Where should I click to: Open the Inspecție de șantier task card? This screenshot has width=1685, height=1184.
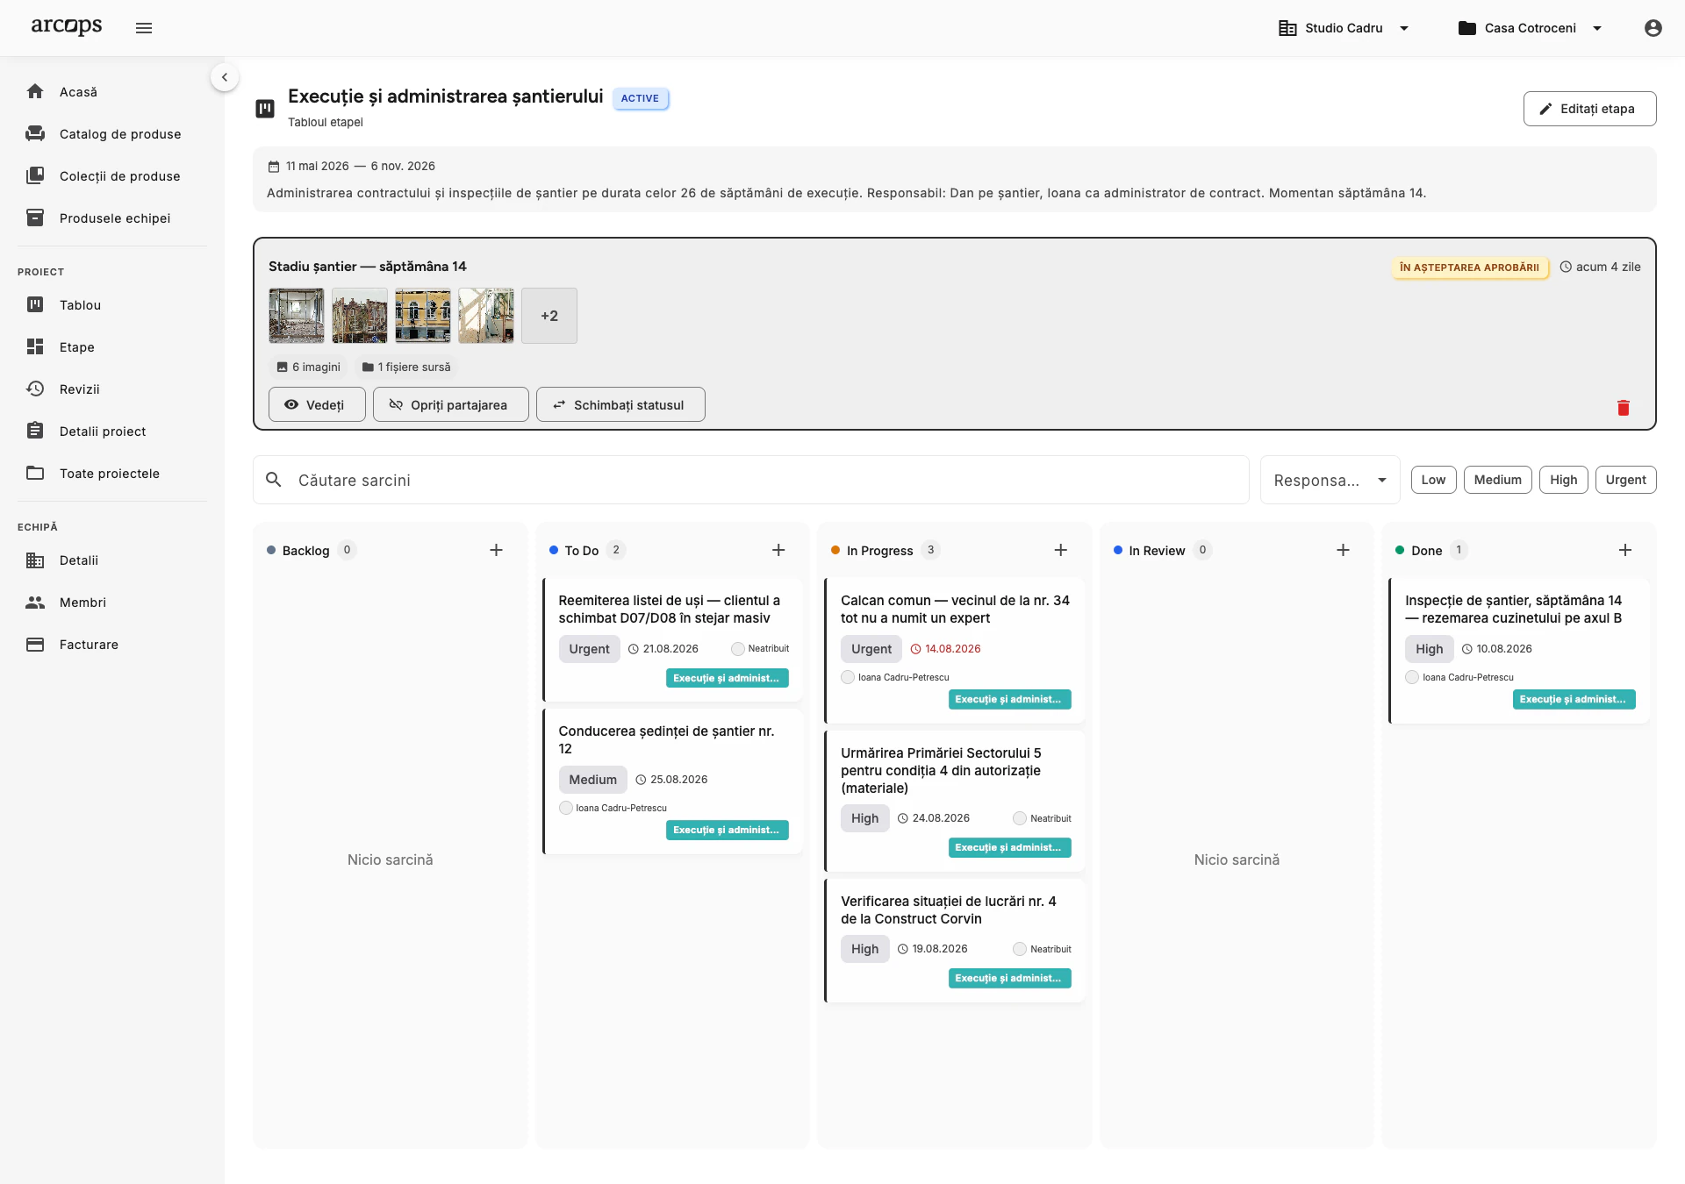1519,651
